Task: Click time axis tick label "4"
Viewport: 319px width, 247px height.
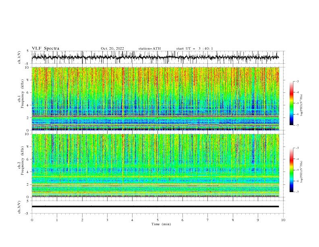Action: tap(132, 220)
